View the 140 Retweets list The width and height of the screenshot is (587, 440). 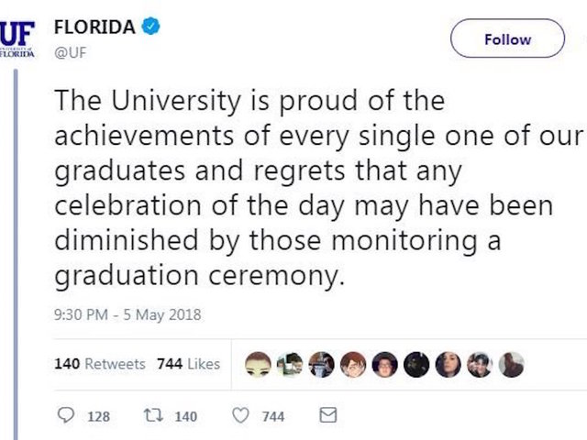[100, 364]
